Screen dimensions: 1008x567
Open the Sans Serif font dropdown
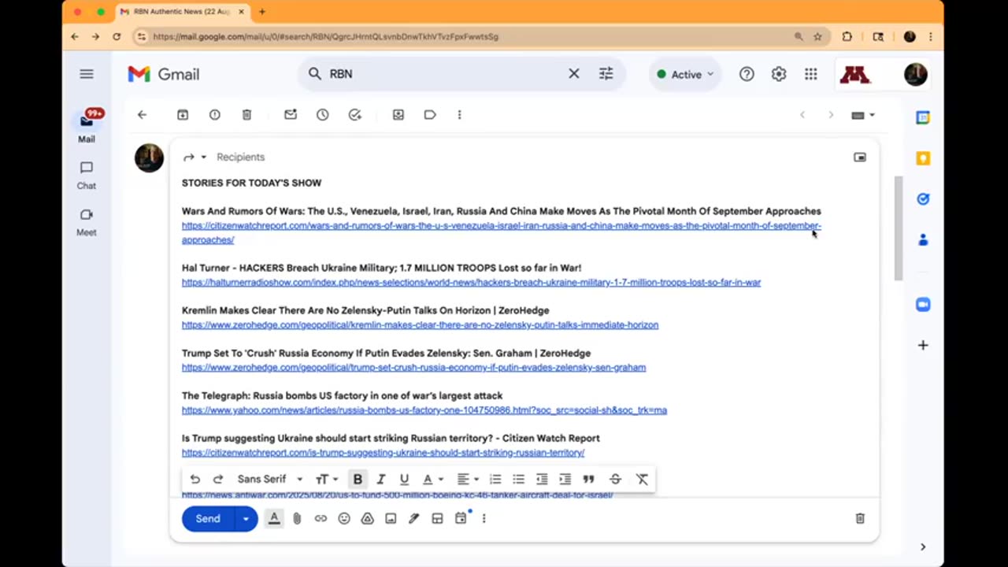coord(269,479)
